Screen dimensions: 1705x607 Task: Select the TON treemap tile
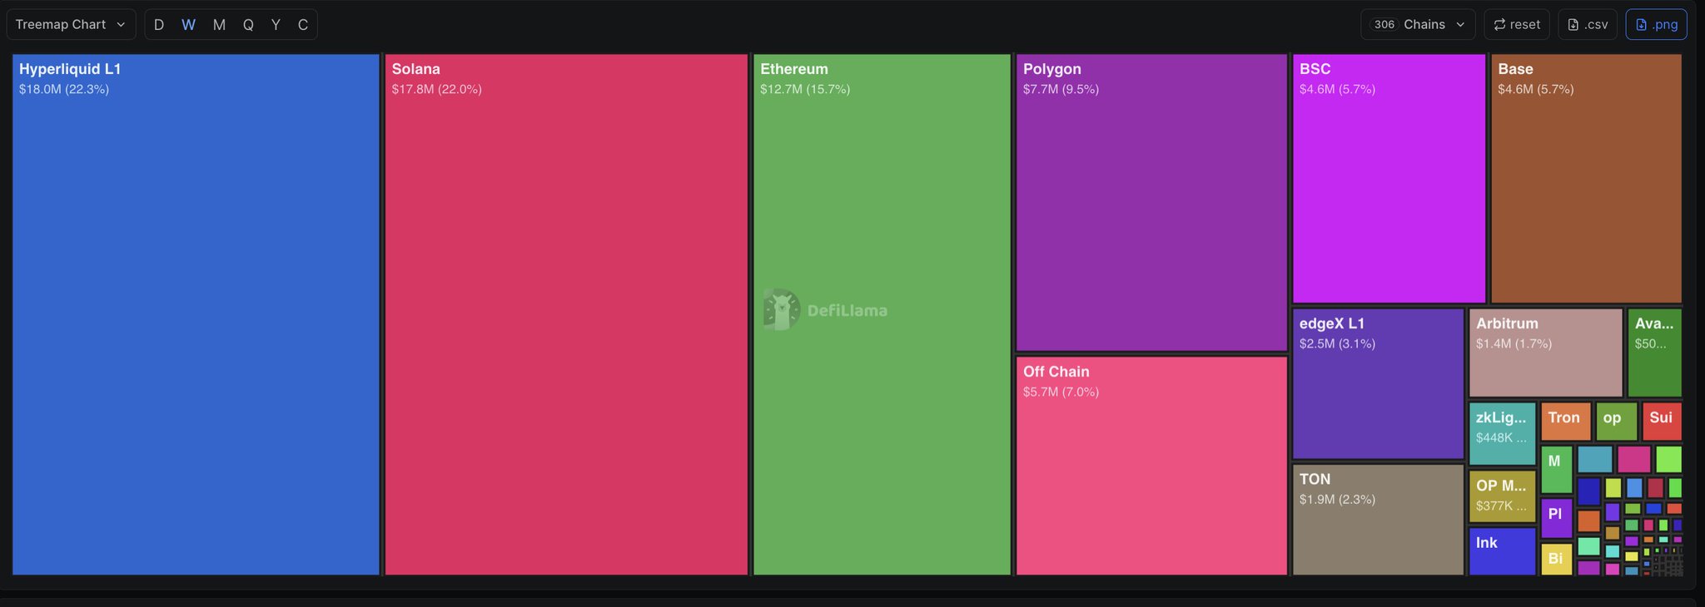[1378, 520]
